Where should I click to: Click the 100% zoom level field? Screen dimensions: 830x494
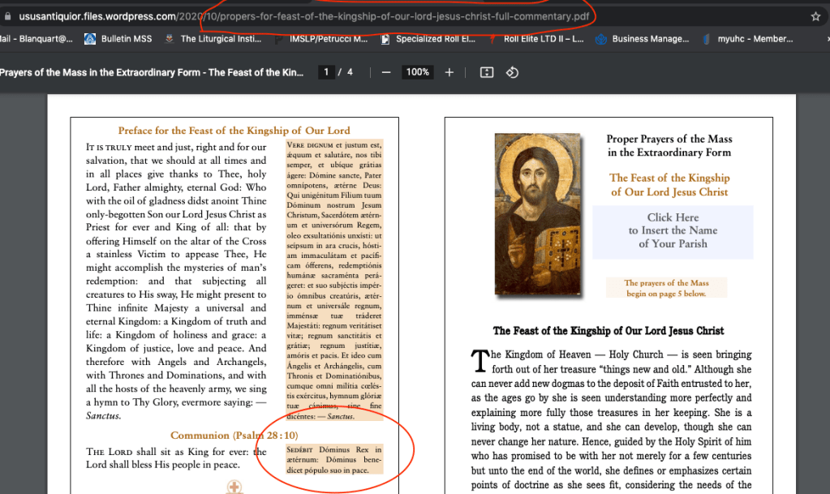[418, 72]
